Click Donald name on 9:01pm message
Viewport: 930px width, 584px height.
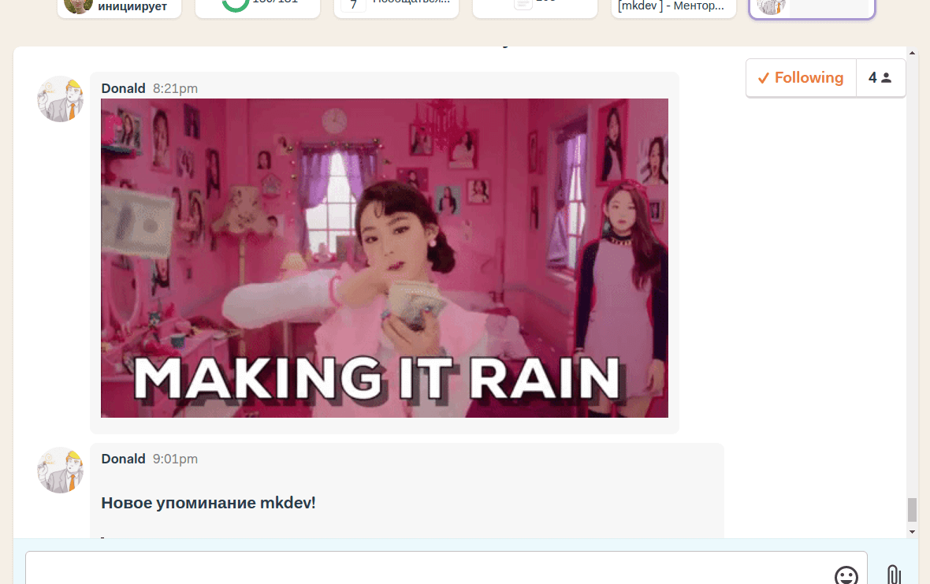[x=124, y=459]
